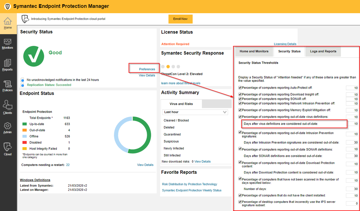Click the Symantec shield logo in header
Viewport: 360px width, 211px height.
[8, 6]
